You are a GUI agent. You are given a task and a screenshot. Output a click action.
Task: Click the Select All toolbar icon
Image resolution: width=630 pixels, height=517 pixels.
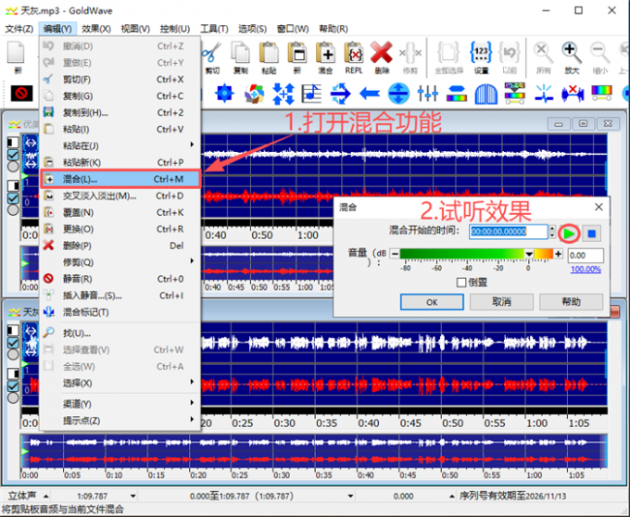pos(448,57)
